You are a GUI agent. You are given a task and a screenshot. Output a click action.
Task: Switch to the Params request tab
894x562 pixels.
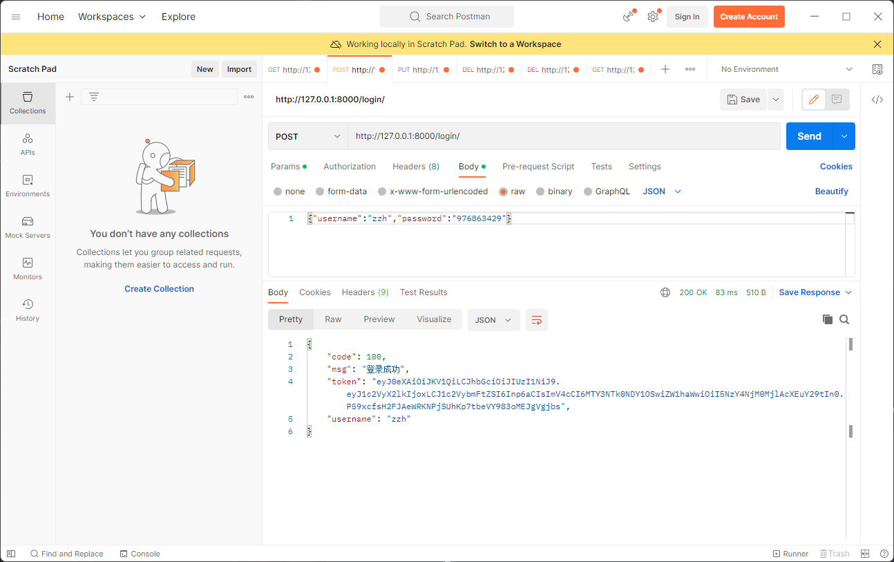(x=289, y=167)
